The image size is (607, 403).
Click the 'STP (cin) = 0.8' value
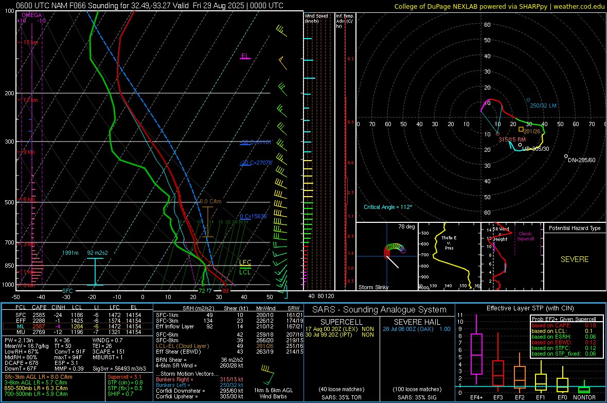(x=125, y=382)
